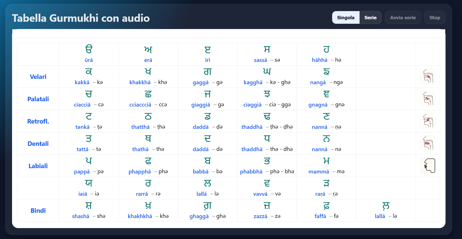Play the mammā letter glyph
Viewport: 462px width, 239px height.
(x=326, y=161)
